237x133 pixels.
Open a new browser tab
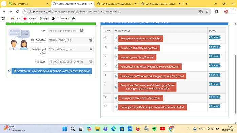pyautogui.click(x=186, y=4)
